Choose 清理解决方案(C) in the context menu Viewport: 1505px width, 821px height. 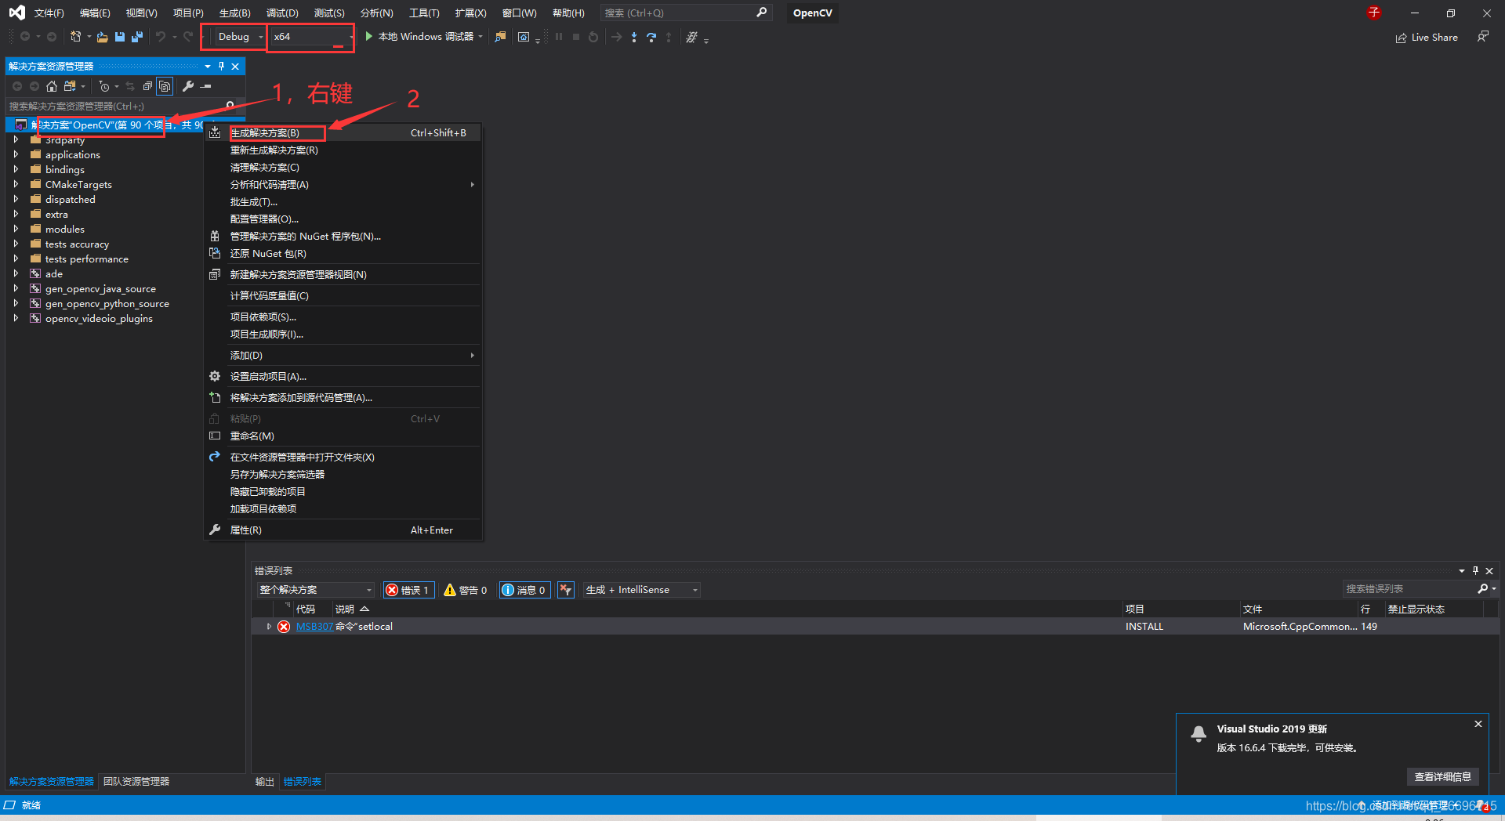coord(343,168)
